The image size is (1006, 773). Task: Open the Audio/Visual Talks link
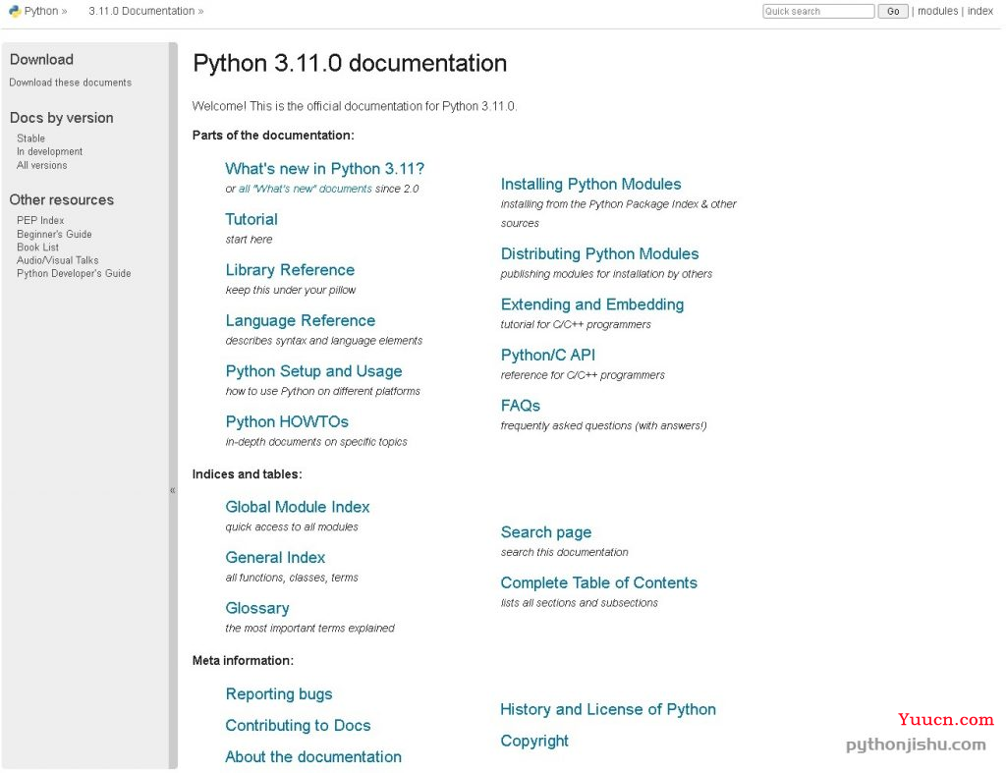(58, 260)
